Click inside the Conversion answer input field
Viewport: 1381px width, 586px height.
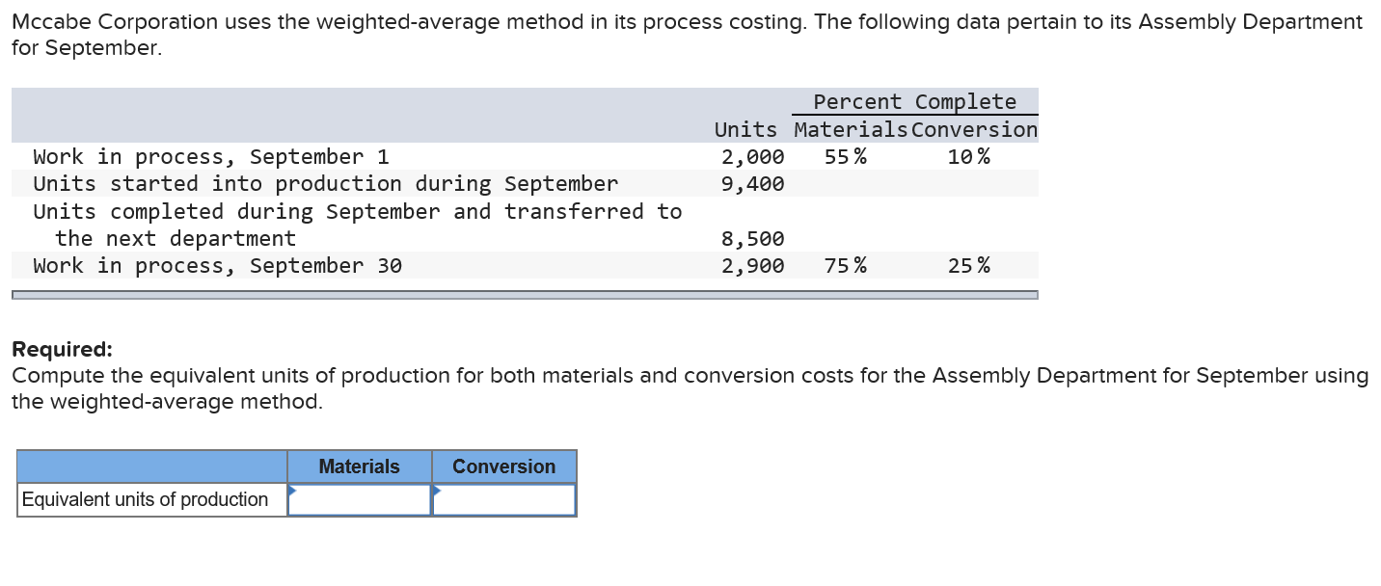point(506,499)
